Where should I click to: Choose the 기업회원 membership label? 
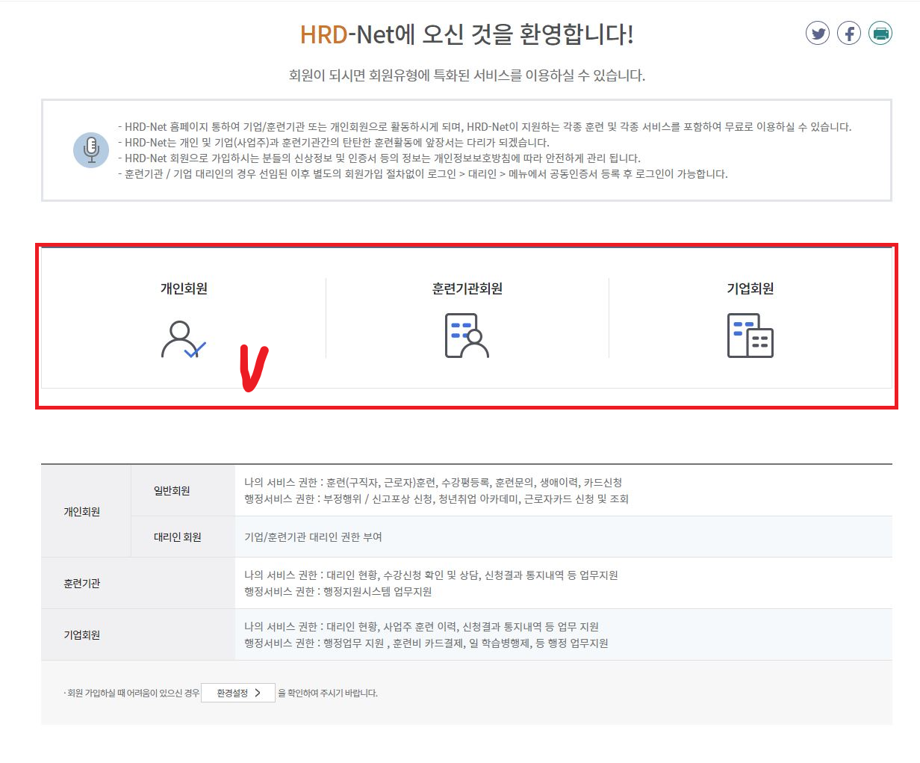pos(750,288)
